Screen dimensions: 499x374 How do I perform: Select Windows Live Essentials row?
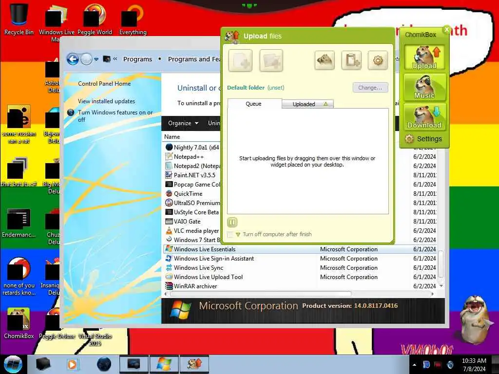click(x=300, y=249)
